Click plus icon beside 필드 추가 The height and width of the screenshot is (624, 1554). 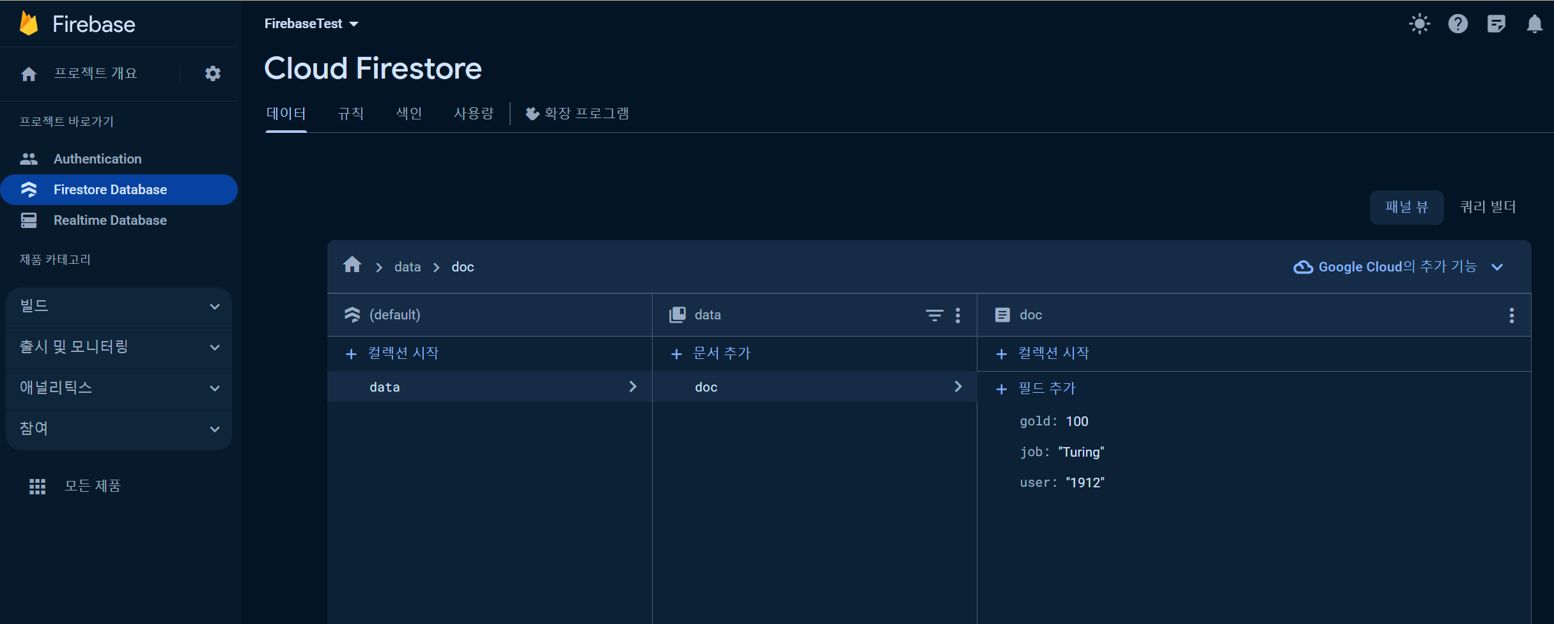coord(1002,389)
